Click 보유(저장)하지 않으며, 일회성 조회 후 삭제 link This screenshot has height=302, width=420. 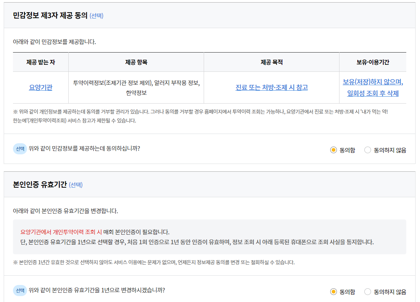tap(373, 87)
